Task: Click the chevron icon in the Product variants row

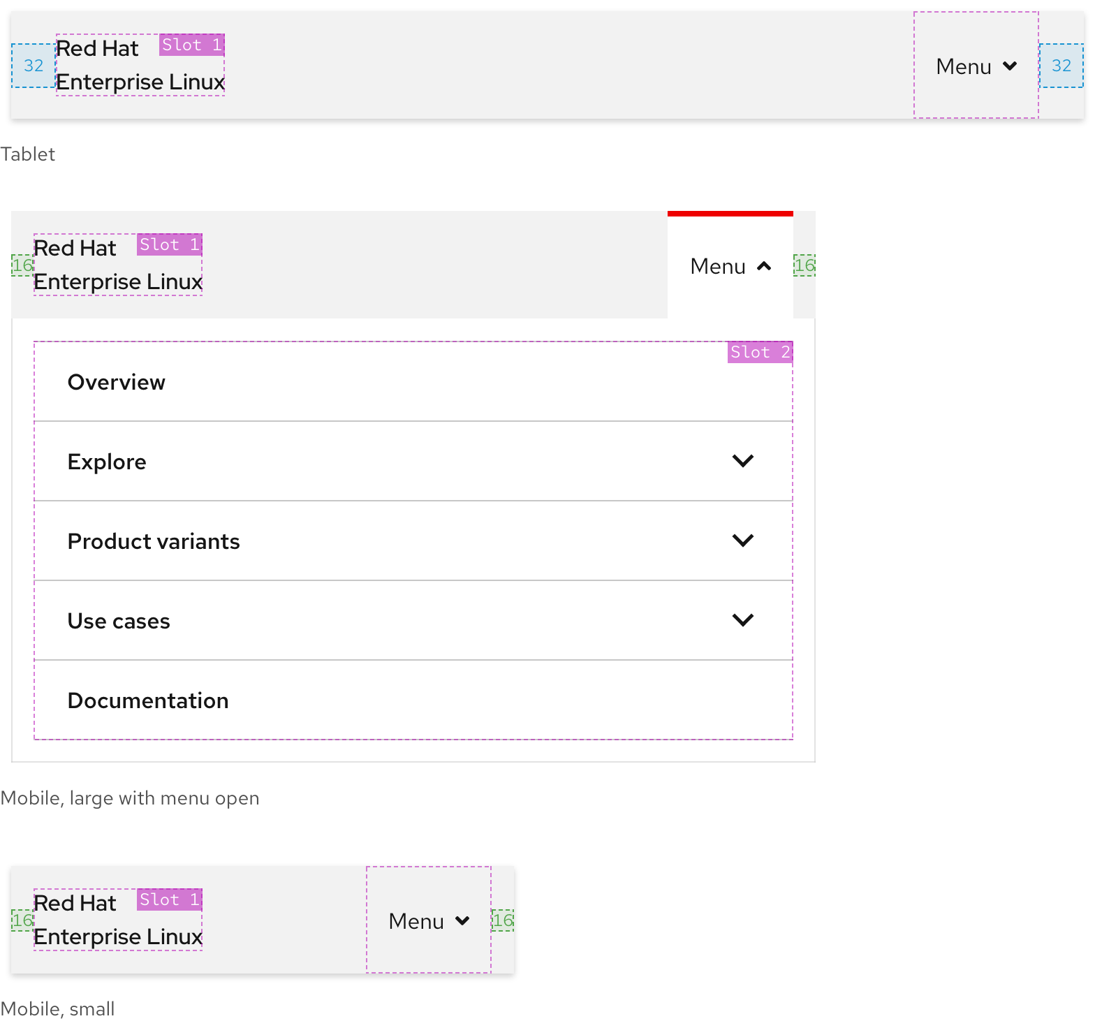Action: [742, 541]
